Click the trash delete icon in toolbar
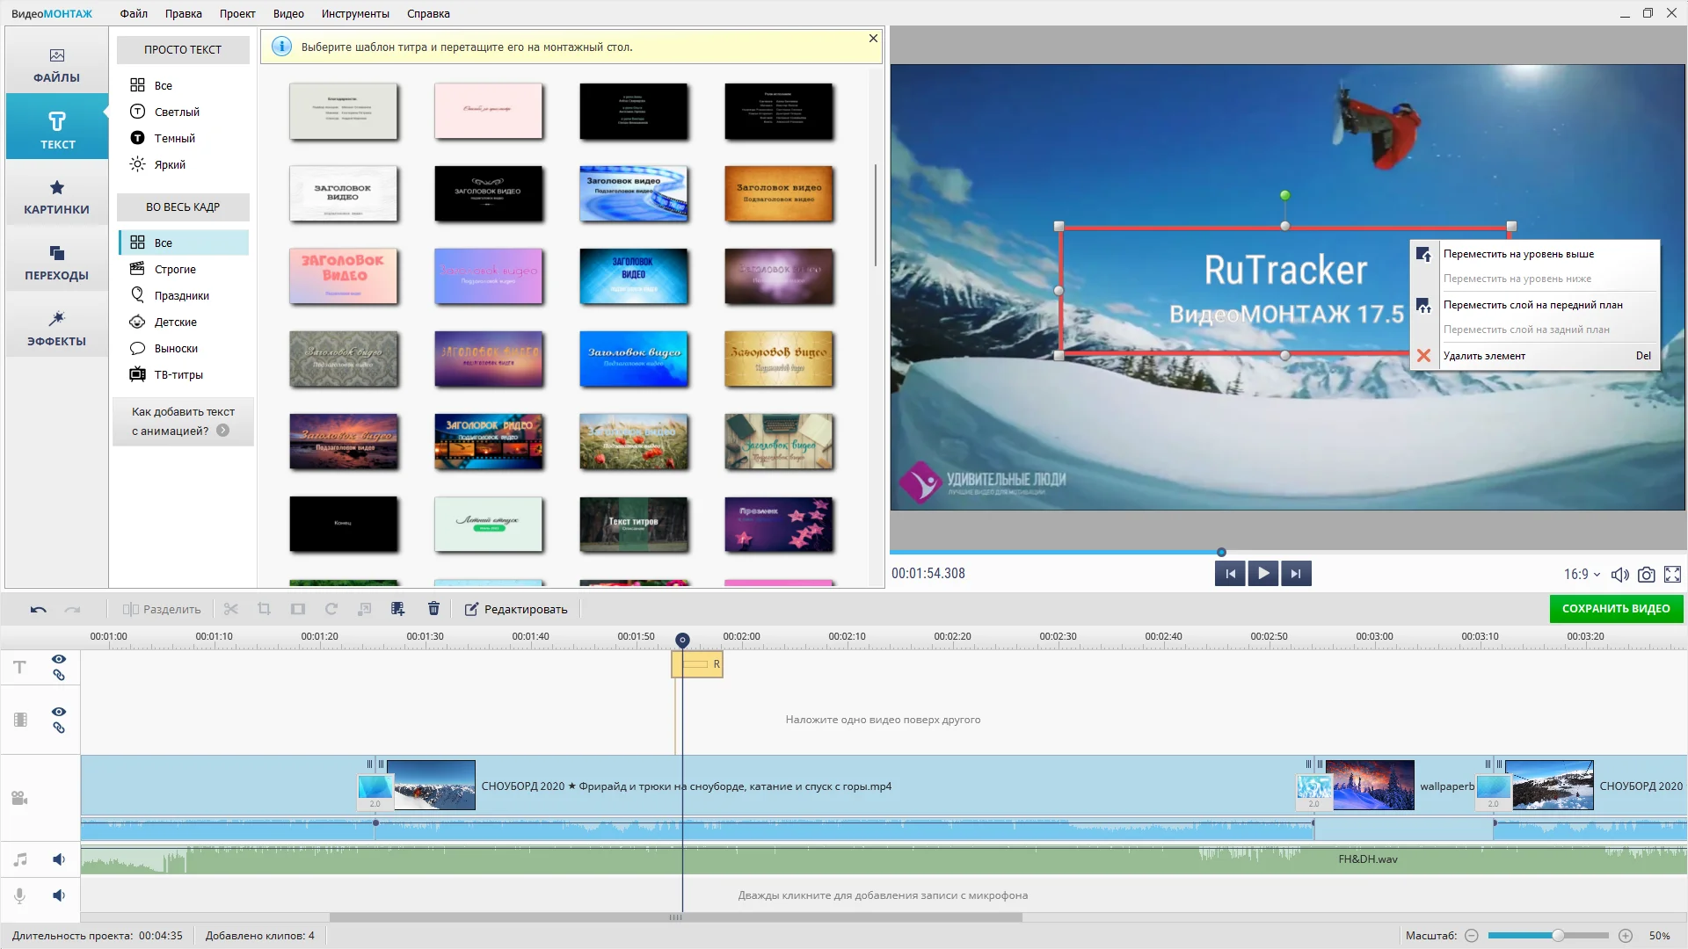 pos(433,609)
